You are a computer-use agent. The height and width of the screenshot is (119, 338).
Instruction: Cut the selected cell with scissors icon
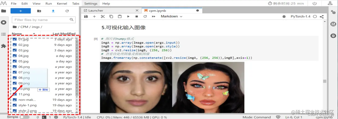pos(103,16)
